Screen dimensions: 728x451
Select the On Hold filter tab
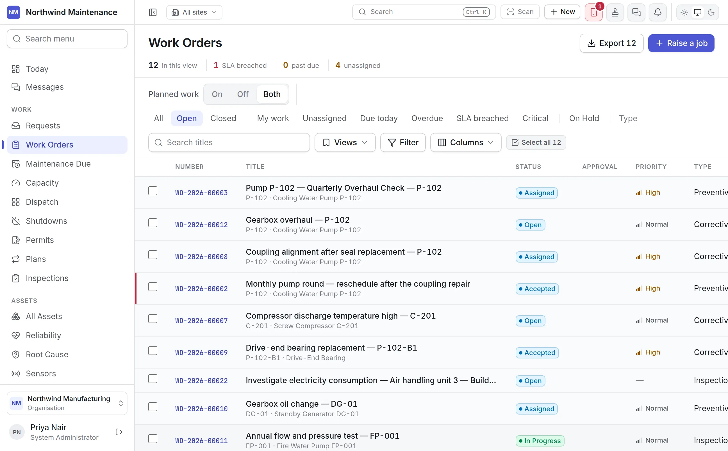tap(584, 118)
